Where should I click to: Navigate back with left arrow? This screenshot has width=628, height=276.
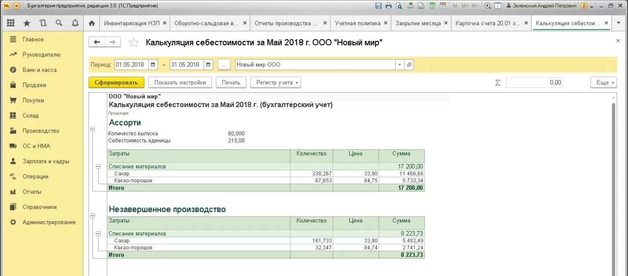tap(97, 42)
